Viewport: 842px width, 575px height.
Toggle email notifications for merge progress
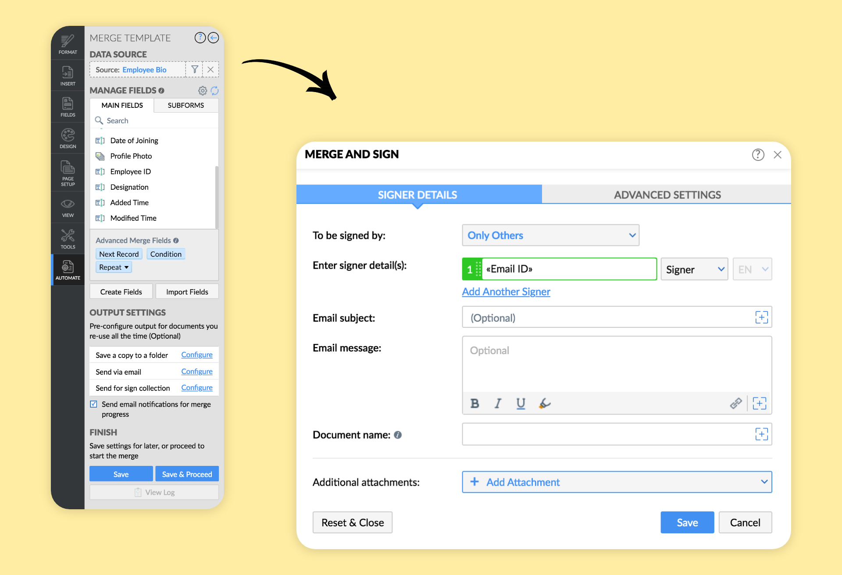point(93,404)
